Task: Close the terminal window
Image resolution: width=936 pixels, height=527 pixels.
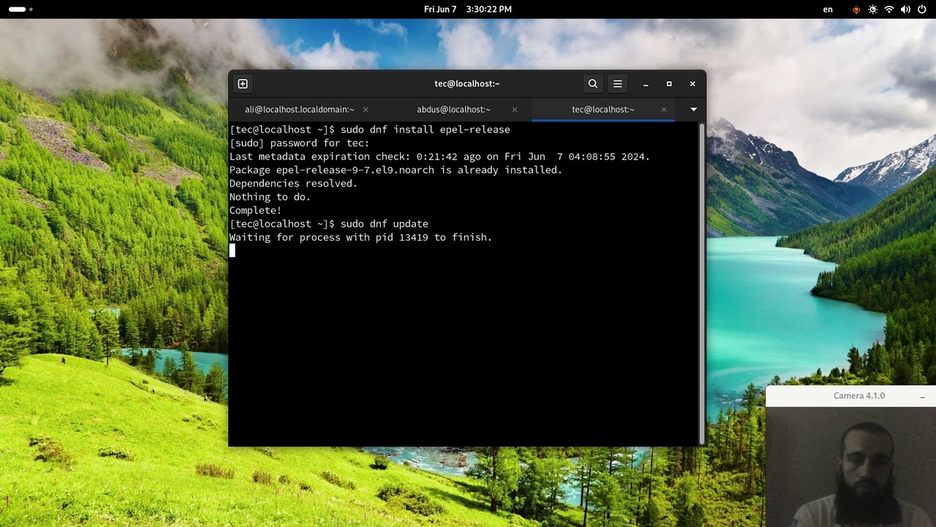Action: 692,83
